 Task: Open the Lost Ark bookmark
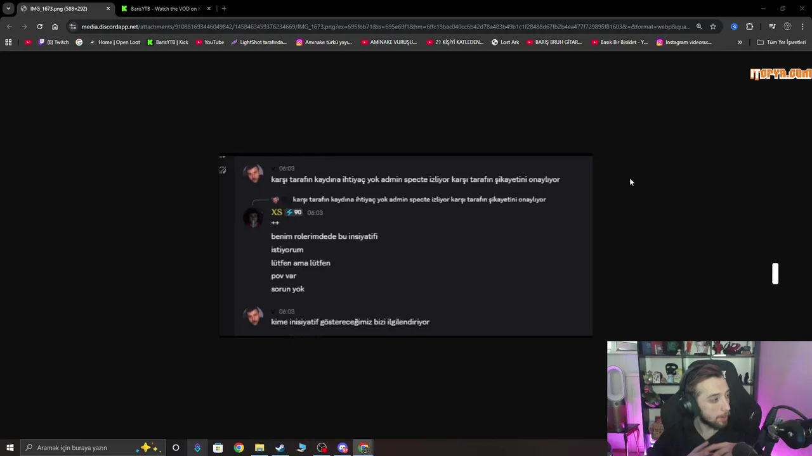click(505, 42)
